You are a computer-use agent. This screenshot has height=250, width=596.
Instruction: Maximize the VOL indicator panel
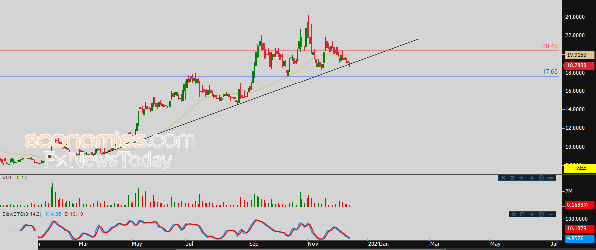(x=512, y=178)
